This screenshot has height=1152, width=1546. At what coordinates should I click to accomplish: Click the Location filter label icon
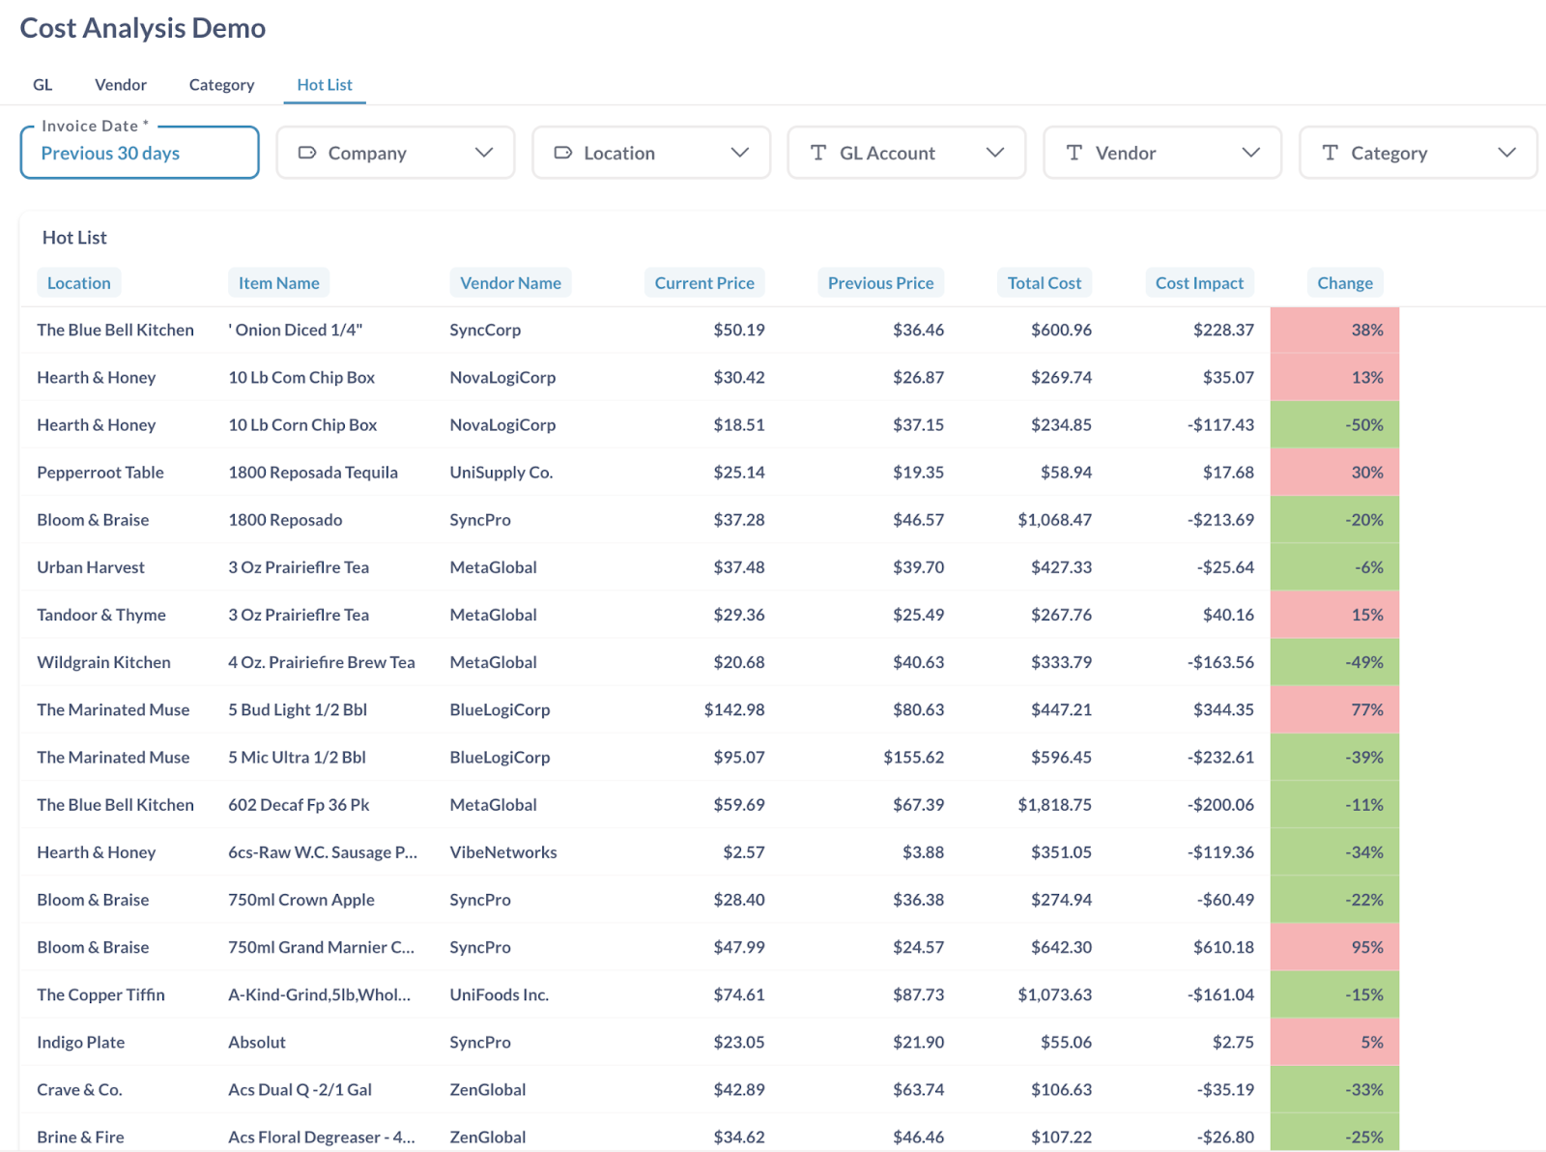[562, 153]
